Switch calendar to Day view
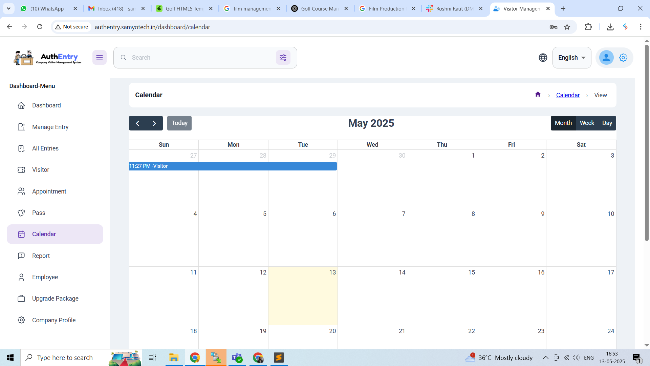Viewport: 650px width, 366px height. [x=607, y=123]
